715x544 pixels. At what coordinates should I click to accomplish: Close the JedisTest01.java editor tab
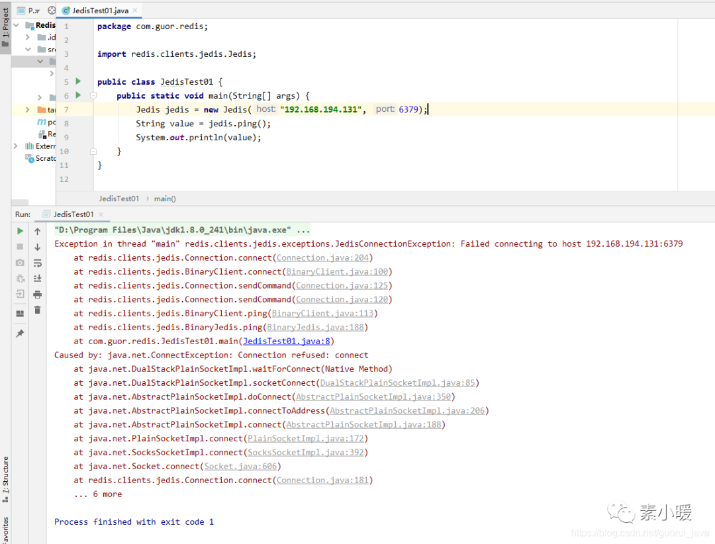pyautogui.click(x=135, y=10)
